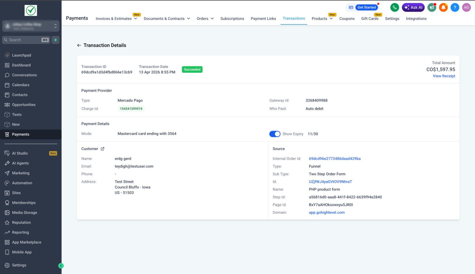This screenshot has height=274, width=475.
Task: Click step id a56816d0-aaa8-441f-8422-6639f94e2840
Action: click(345, 197)
